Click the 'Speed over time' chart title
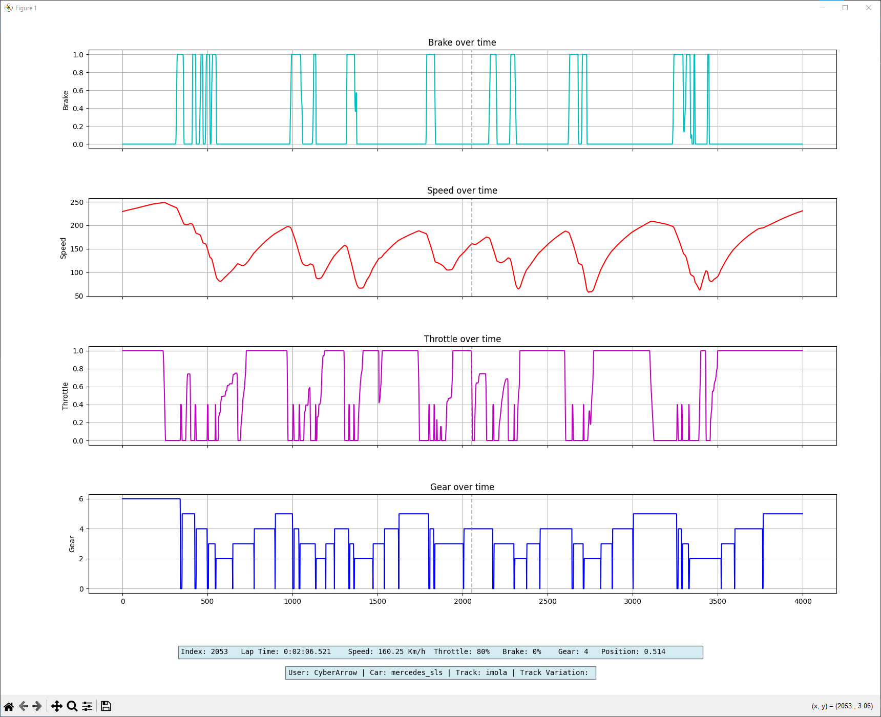 tap(462, 191)
